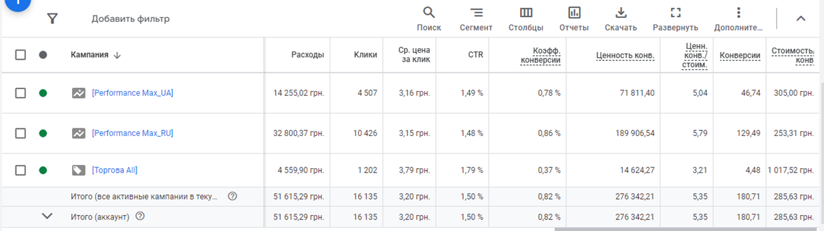Open the Отчеты reports icon
Screen dimensions: 824x231
[574, 19]
